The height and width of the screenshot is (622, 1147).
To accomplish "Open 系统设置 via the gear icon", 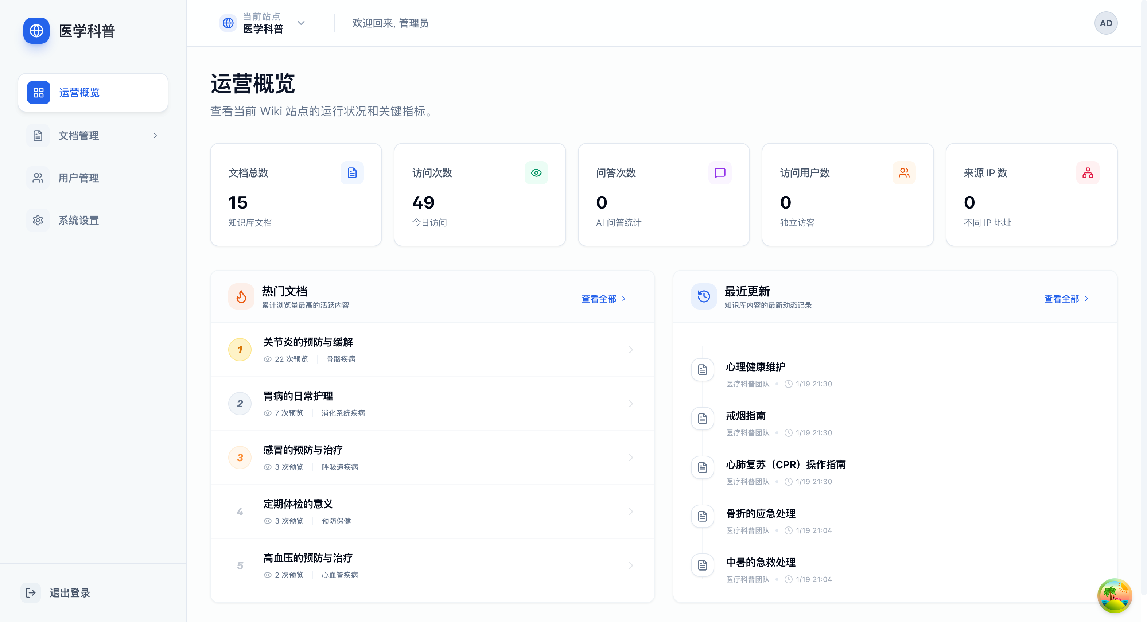I will tap(38, 220).
